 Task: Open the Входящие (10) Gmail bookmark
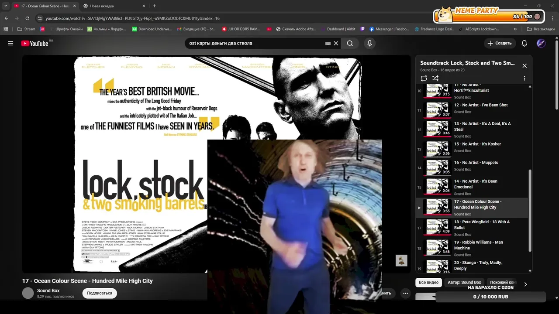(196, 29)
